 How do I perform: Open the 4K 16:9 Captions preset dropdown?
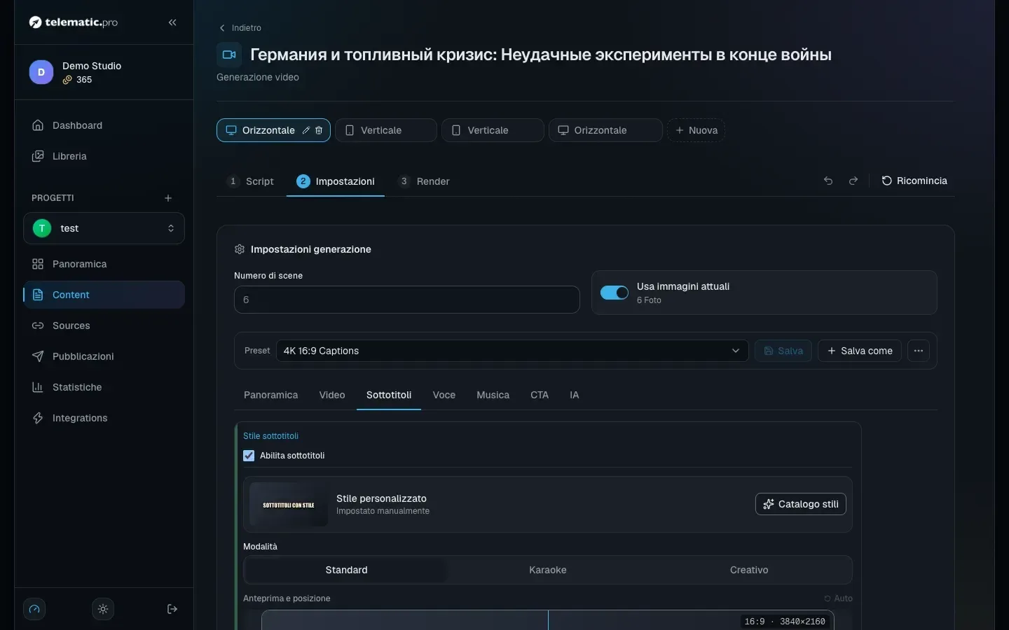(x=512, y=351)
